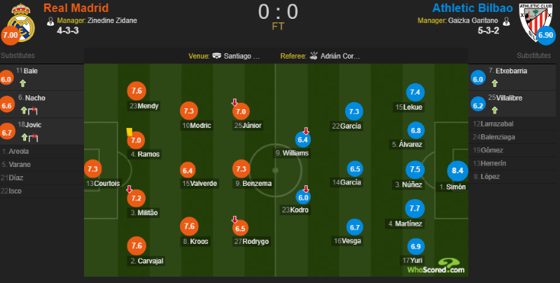This screenshot has width=560, height=283.
Task: Click the referee whistle icon
Action: pyautogui.click(x=314, y=57)
